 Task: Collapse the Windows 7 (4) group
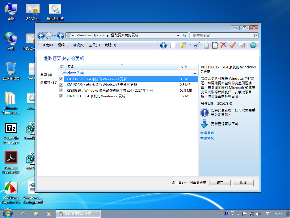195,73
